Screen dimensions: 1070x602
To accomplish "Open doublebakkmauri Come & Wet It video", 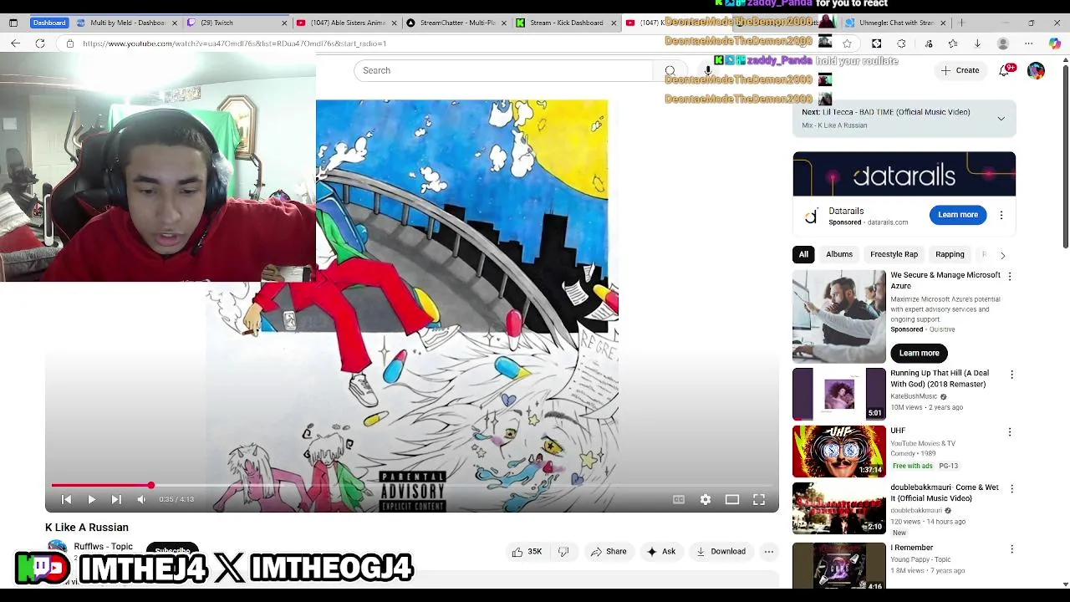I will tap(839, 508).
